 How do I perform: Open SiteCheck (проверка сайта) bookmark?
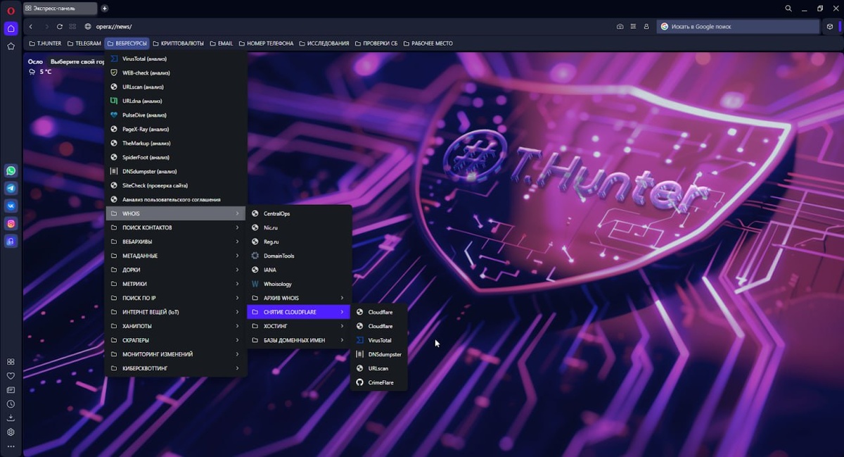point(176,185)
